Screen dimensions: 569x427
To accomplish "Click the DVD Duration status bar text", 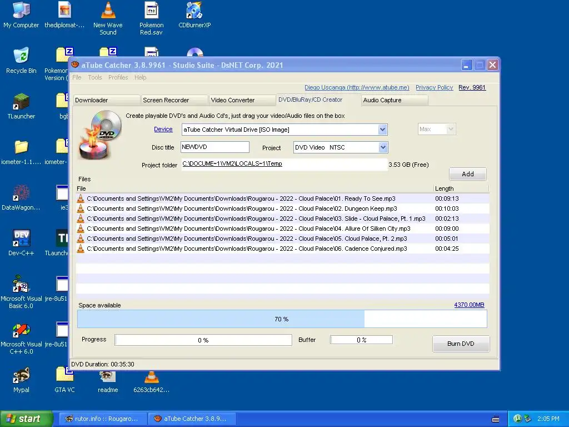I will coord(103,364).
